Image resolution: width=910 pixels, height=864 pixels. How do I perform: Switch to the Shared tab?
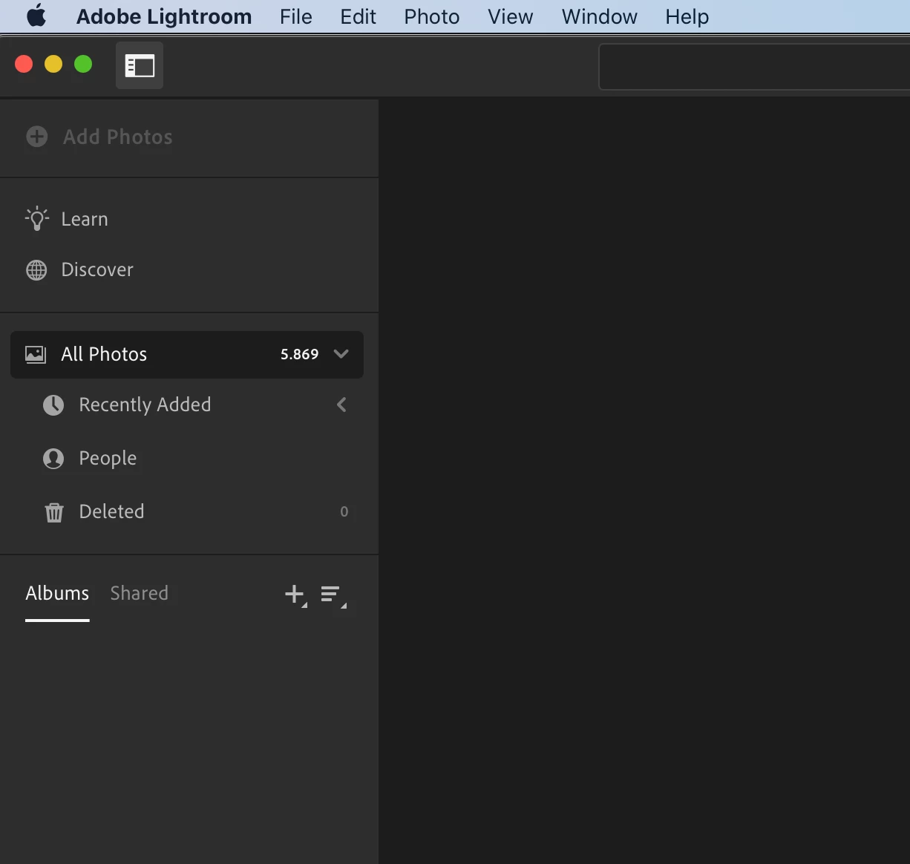[140, 593]
